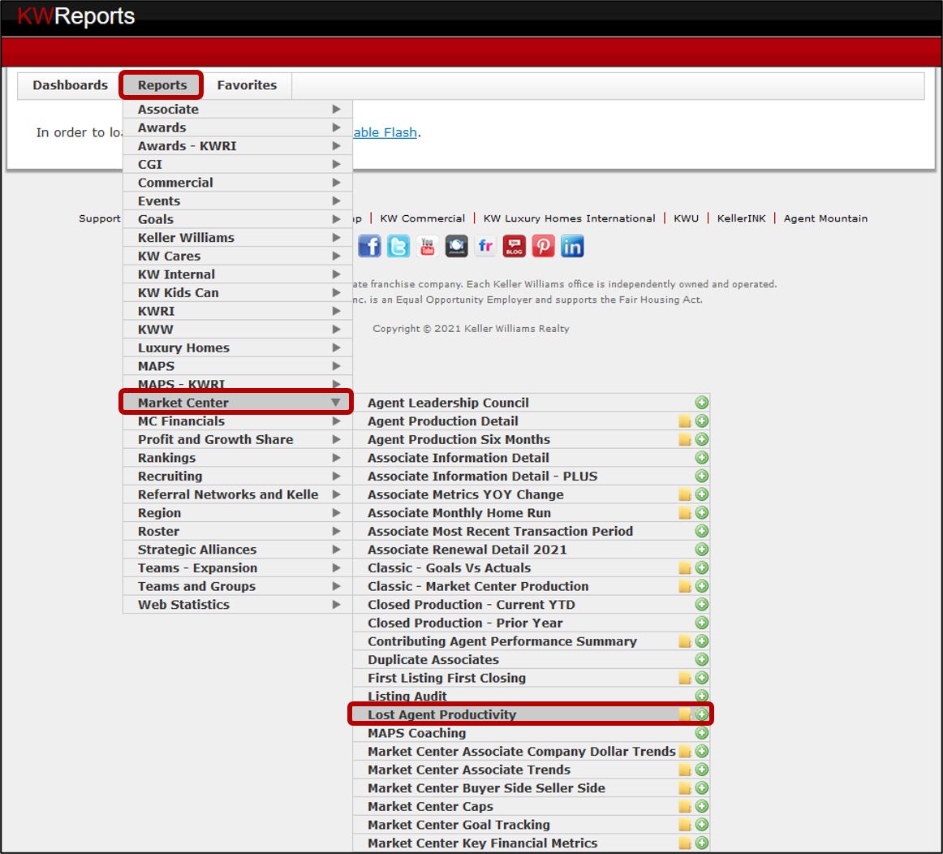The width and height of the screenshot is (943, 854).
Task: Click folder icon for Market Center Caps
Action: 684,806
